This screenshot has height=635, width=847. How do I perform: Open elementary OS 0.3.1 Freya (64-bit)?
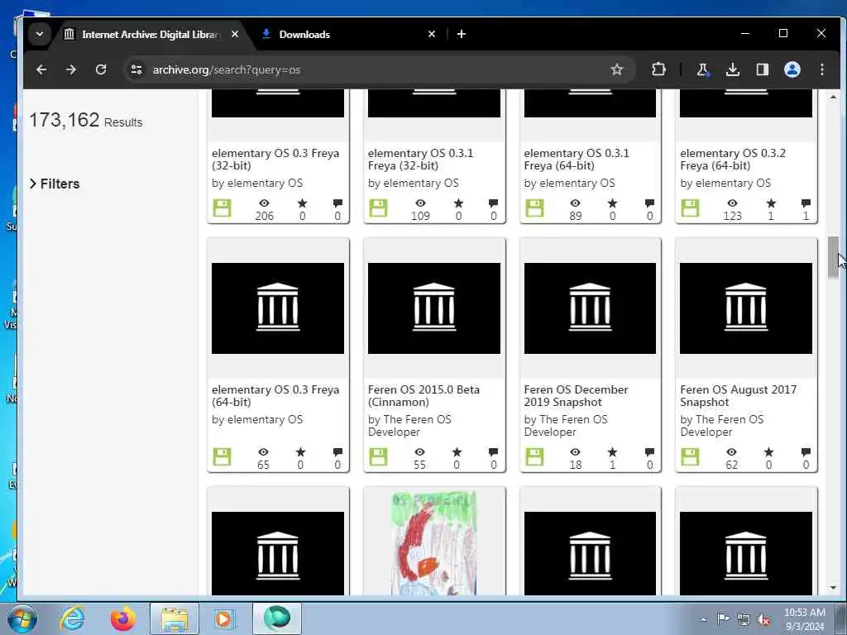[x=577, y=160]
